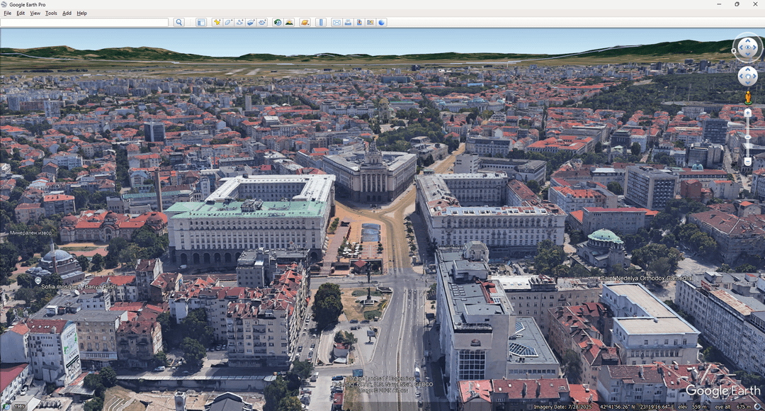Toggle sunlight across the landscape

(289, 23)
